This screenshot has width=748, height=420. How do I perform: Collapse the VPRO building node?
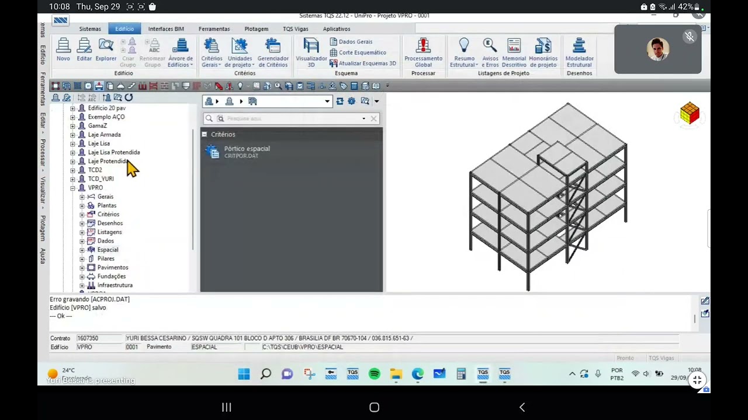[x=72, y=188]
